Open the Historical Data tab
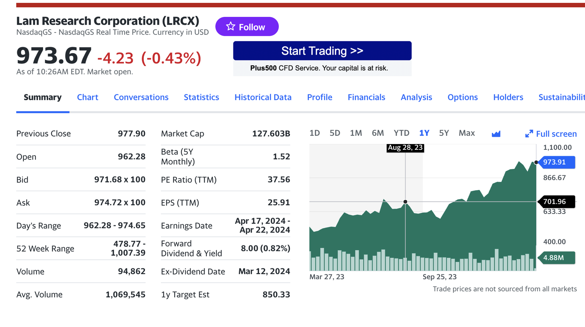The height and width of the screenshot is (327, 585). tap(263, 97)
